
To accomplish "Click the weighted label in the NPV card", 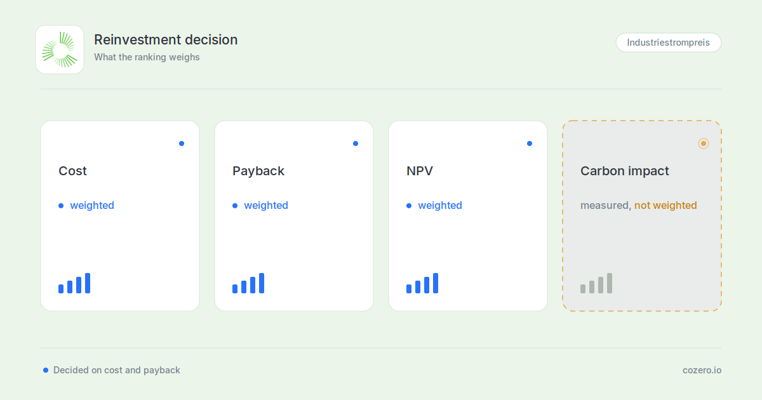I will point(440,205).
